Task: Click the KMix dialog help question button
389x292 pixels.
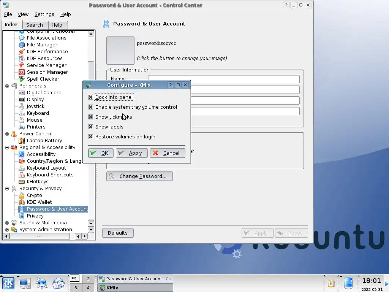Action: coord(171,85)
